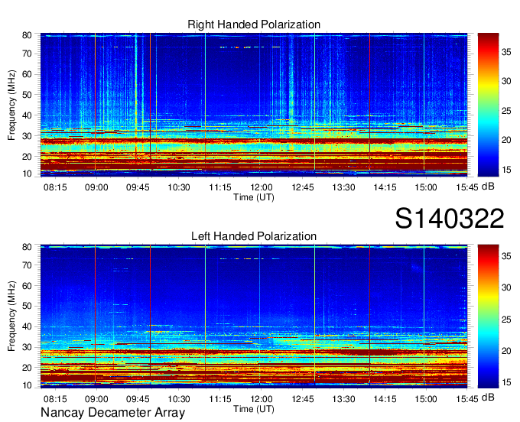Click the top plot 'Time (UT)' axis label
The height and width of the screenshot is (422, 520).
point(254,197)
